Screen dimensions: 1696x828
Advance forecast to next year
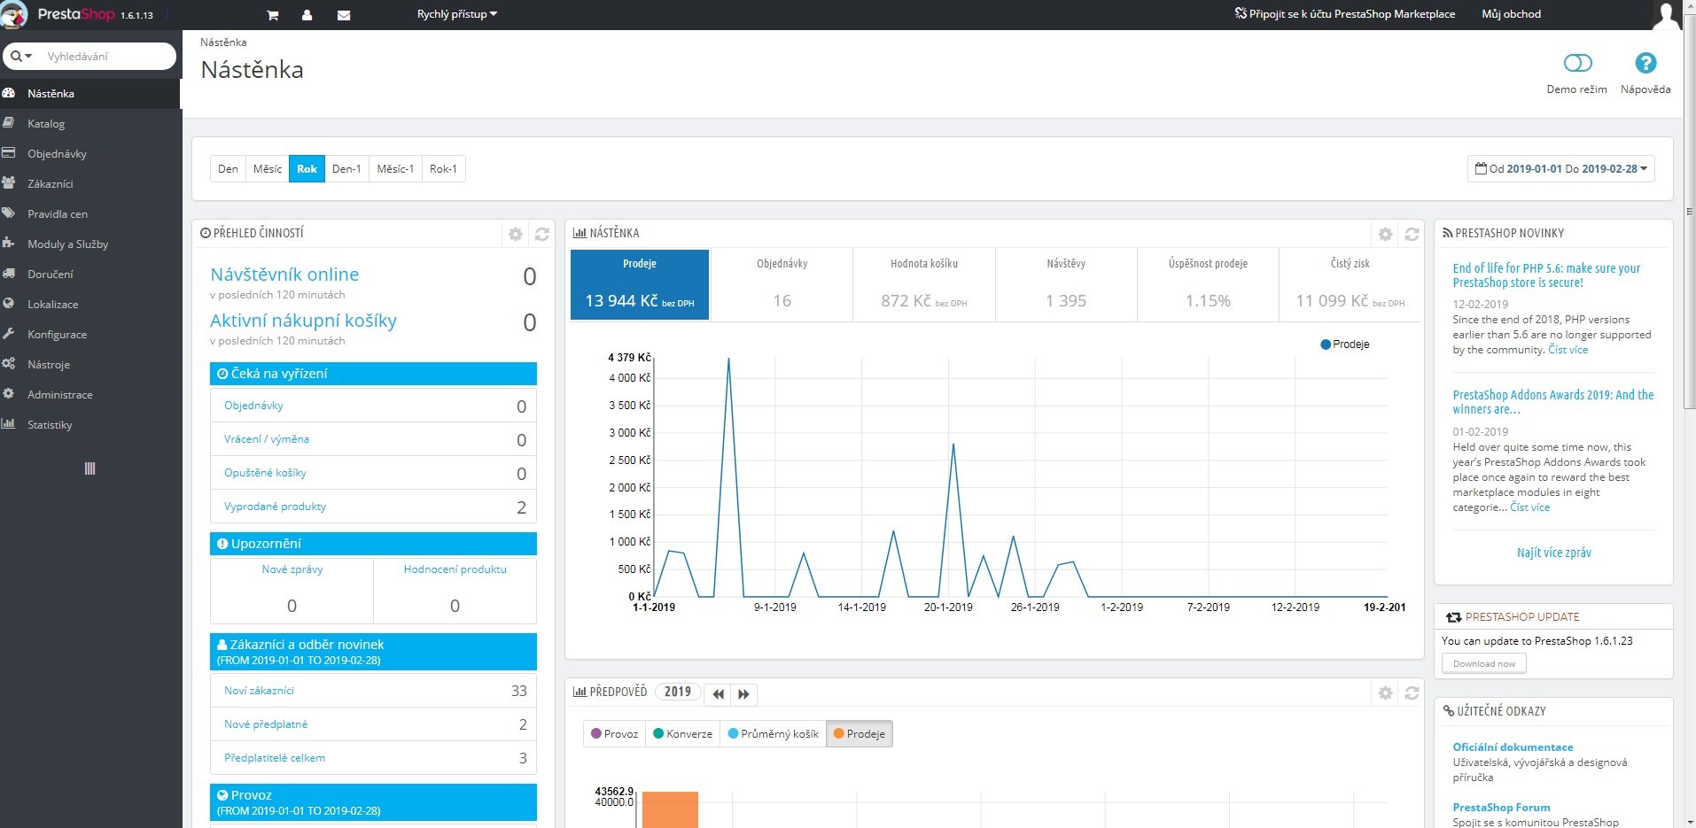743,693
